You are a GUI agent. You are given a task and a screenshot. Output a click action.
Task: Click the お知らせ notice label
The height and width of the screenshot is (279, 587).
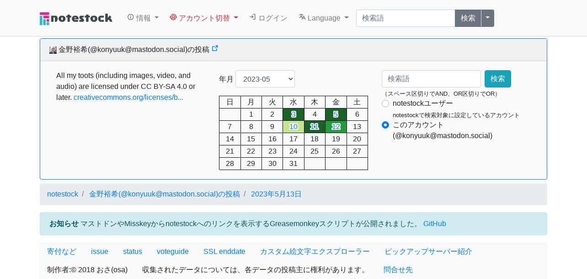point(64,224)
